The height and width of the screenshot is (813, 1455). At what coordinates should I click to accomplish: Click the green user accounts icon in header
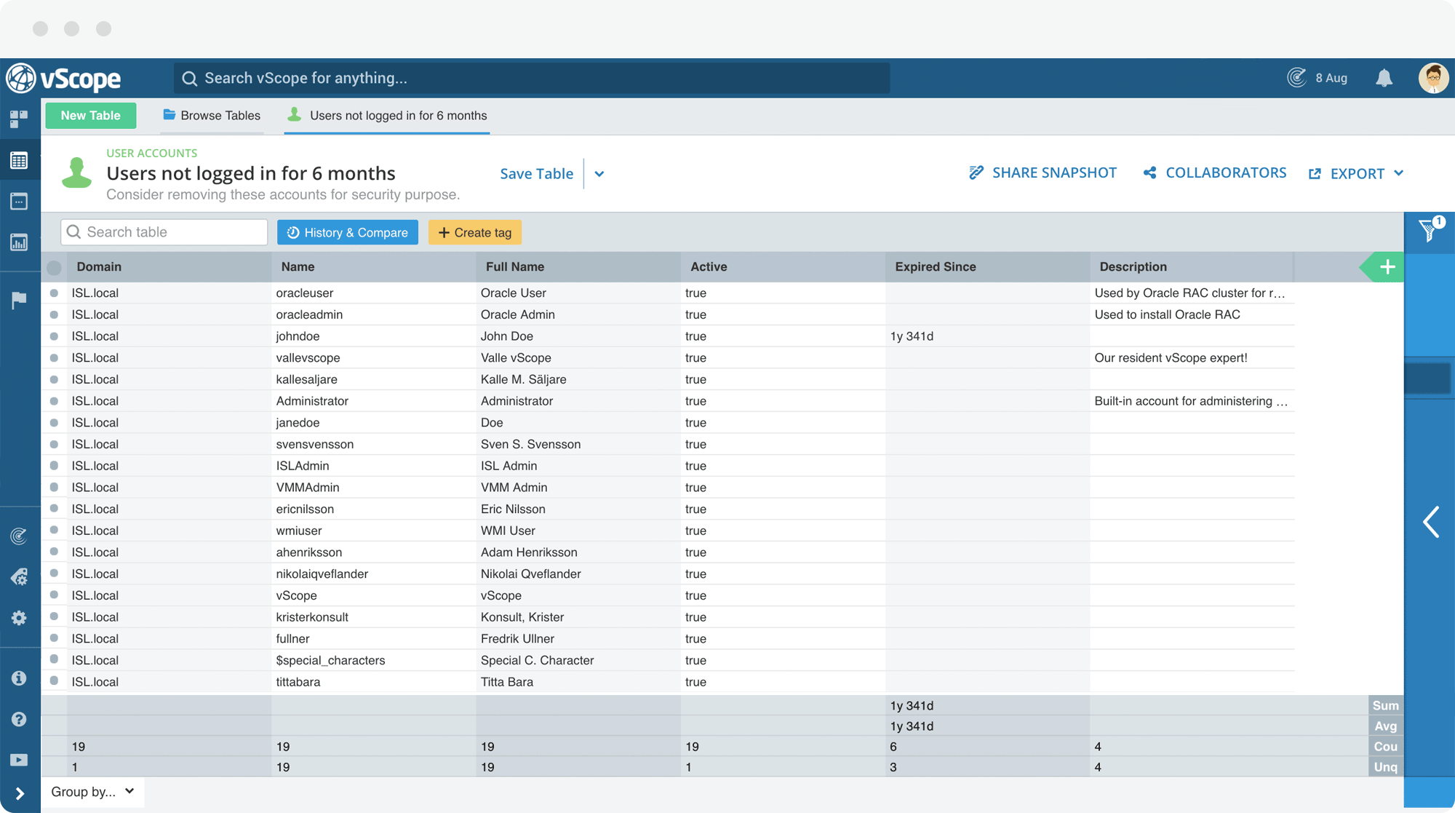coord(76,172)
